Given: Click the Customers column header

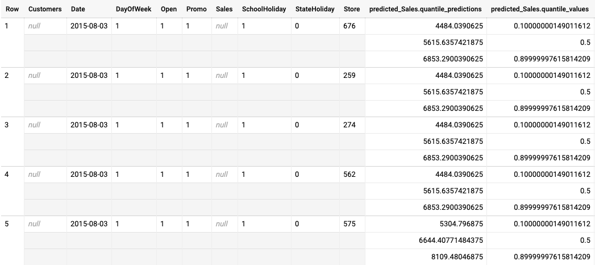Looking at the screenshot, I should pyautogui.click(x=44, y=10).
